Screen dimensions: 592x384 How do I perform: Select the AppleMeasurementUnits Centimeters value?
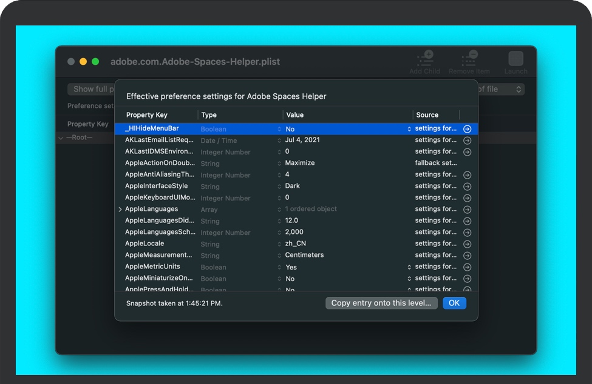[x=304, y=255]
